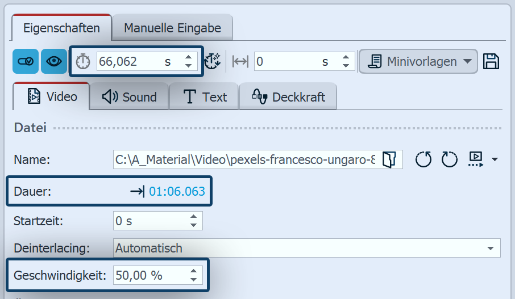Viewport: 515px width, 299px height.
Task: Toggle the eye visibility button
Action: coord(54,61)
